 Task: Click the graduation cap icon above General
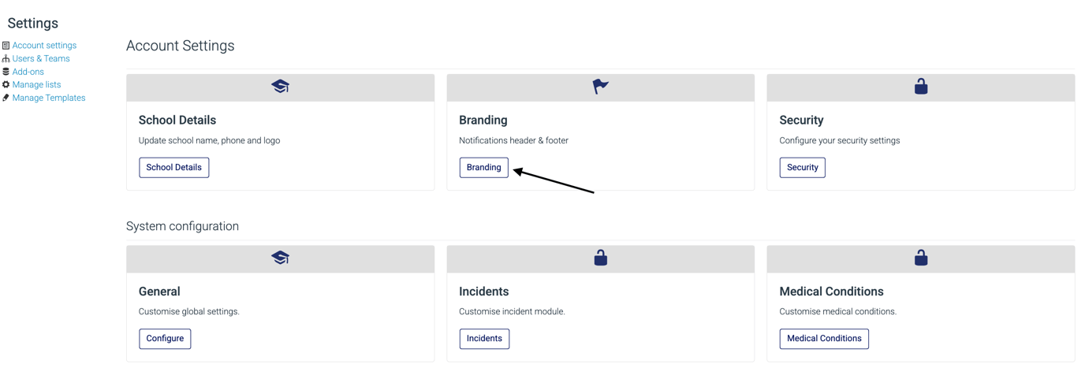click(x=280, y=258)
